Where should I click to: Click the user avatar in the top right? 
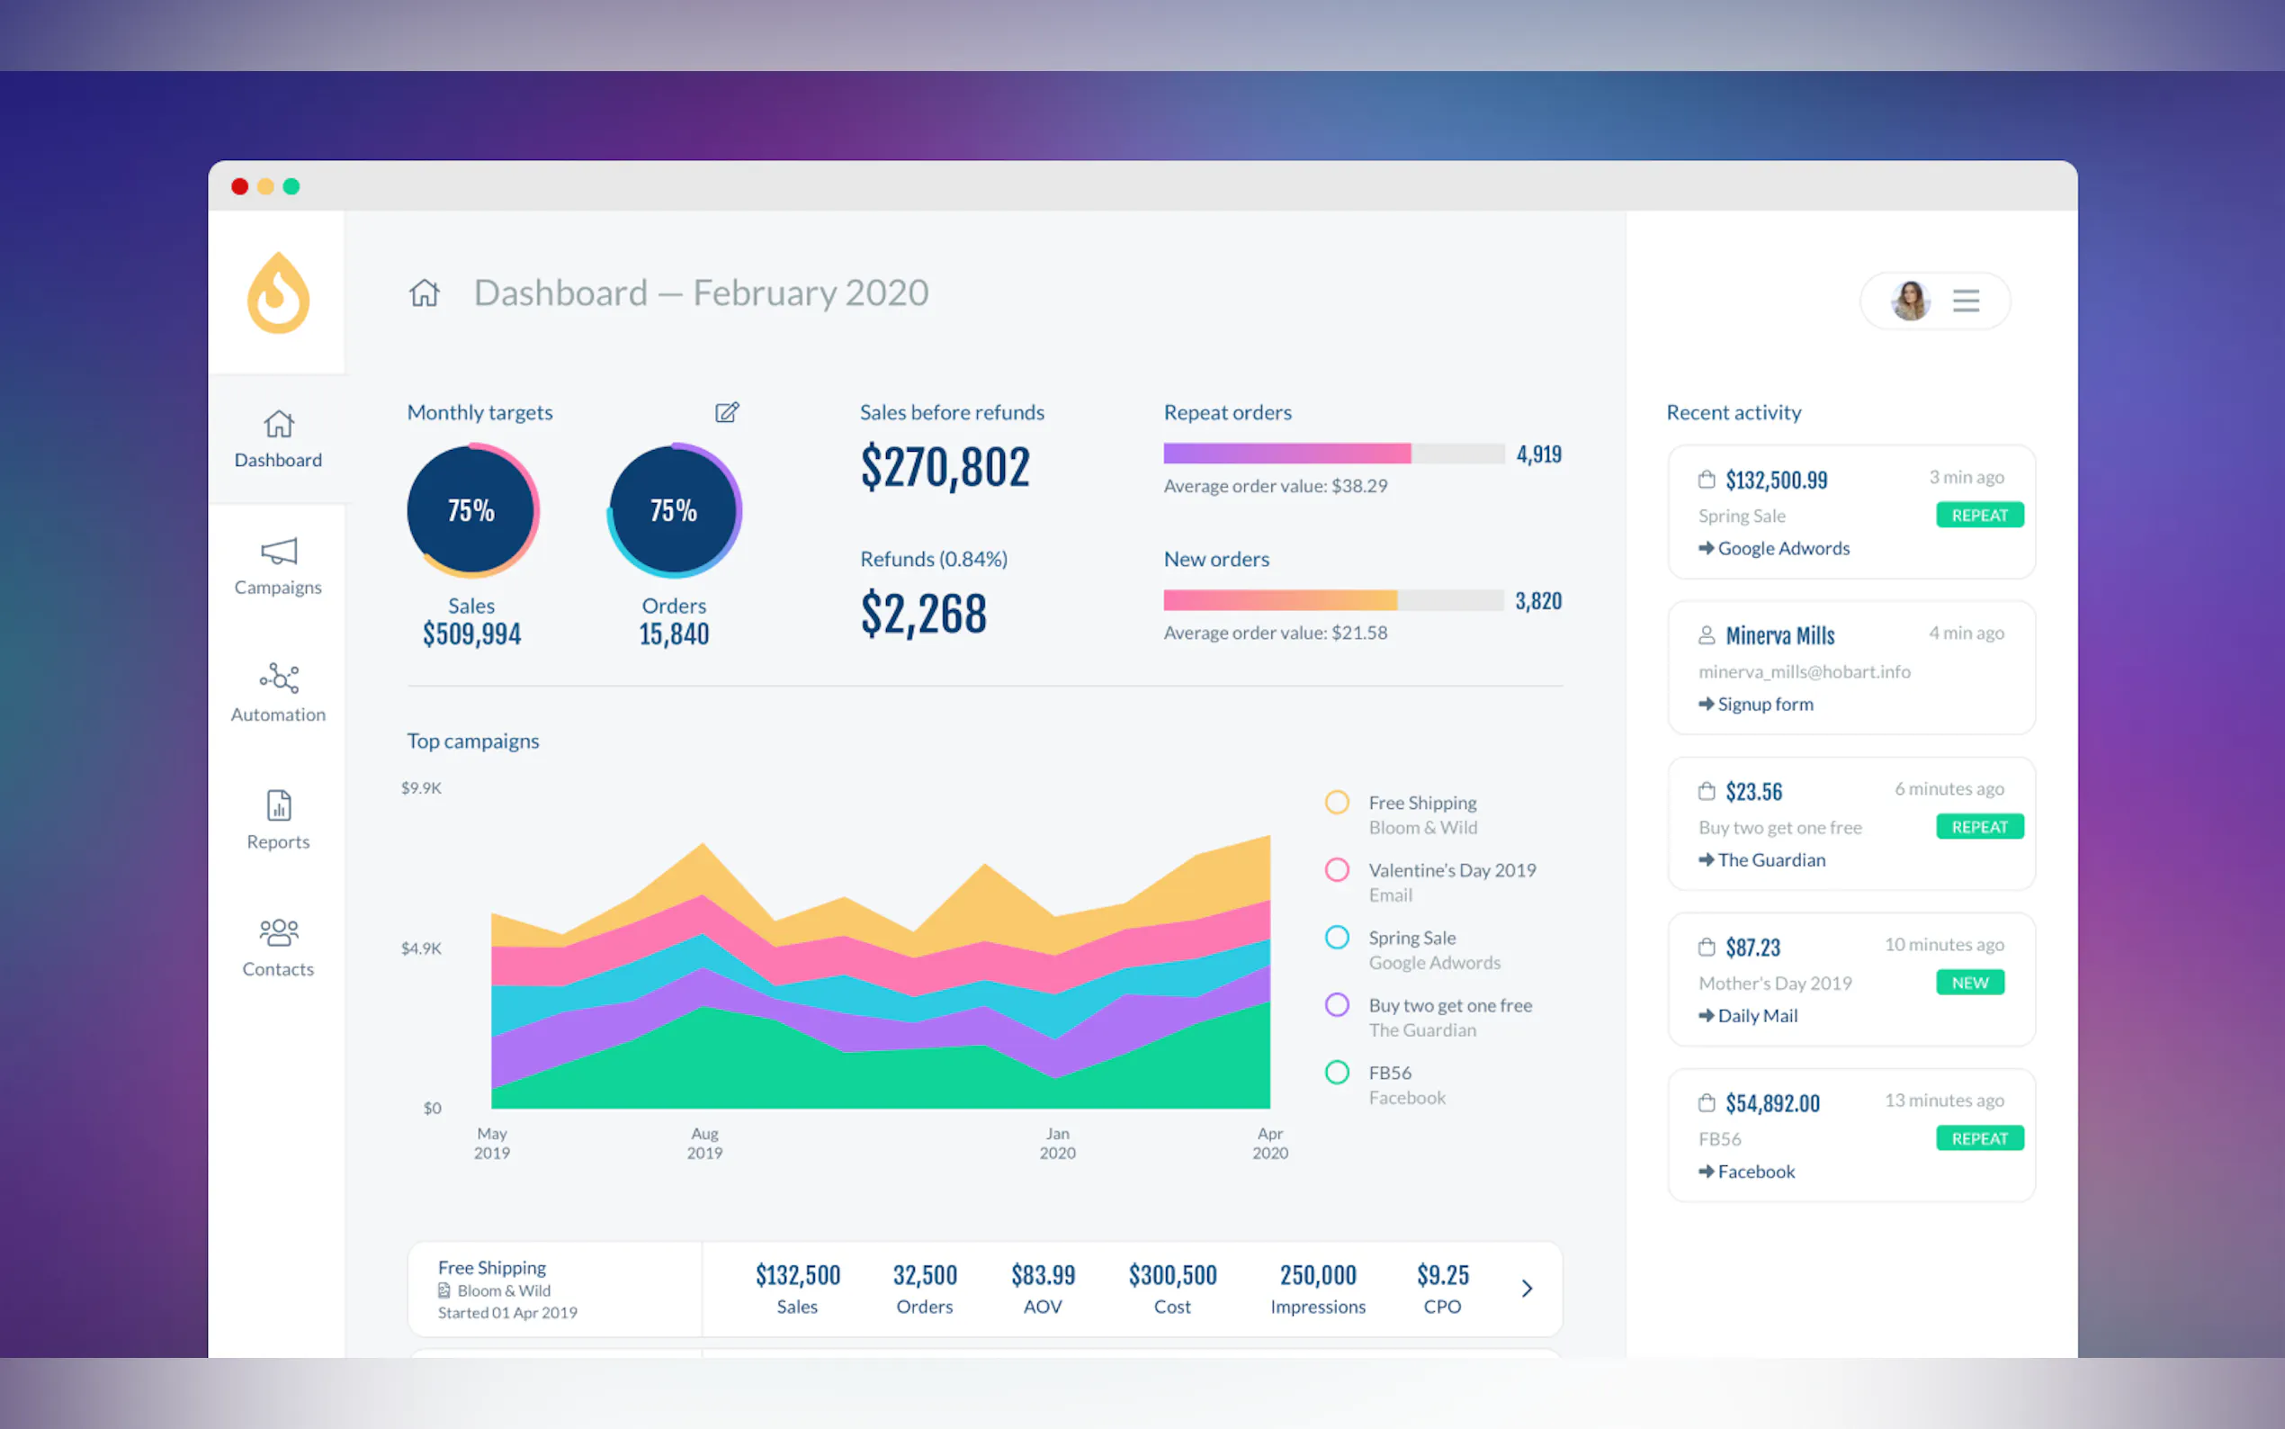click(1909, 301)
